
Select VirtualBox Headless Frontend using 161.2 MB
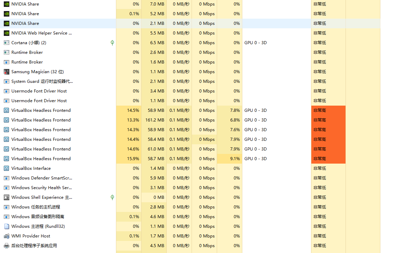(41, 120)
